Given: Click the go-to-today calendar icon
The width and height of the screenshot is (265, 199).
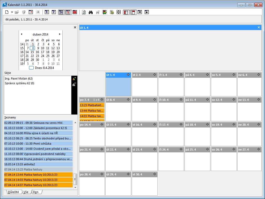Looking at the screenshot, I should (x=31, y=12).
